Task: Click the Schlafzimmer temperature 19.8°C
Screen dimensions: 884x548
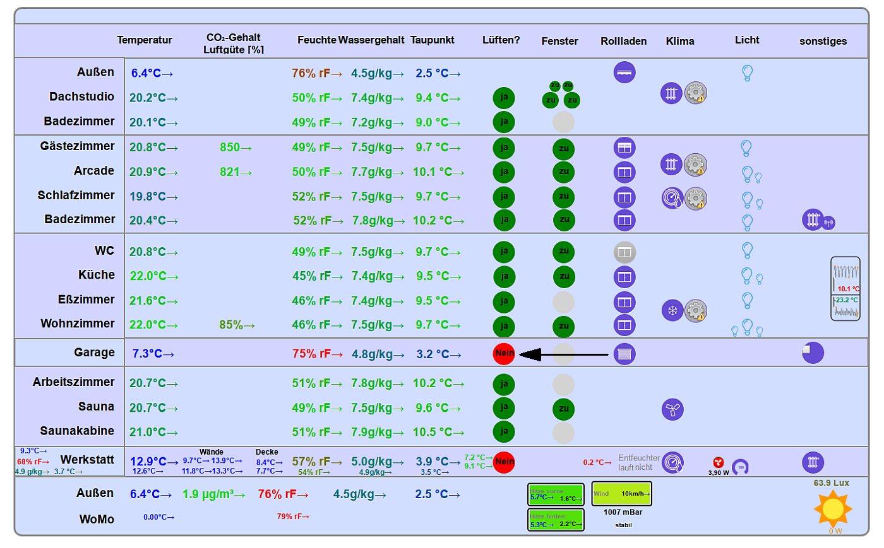Action: (x=153, y=197)
